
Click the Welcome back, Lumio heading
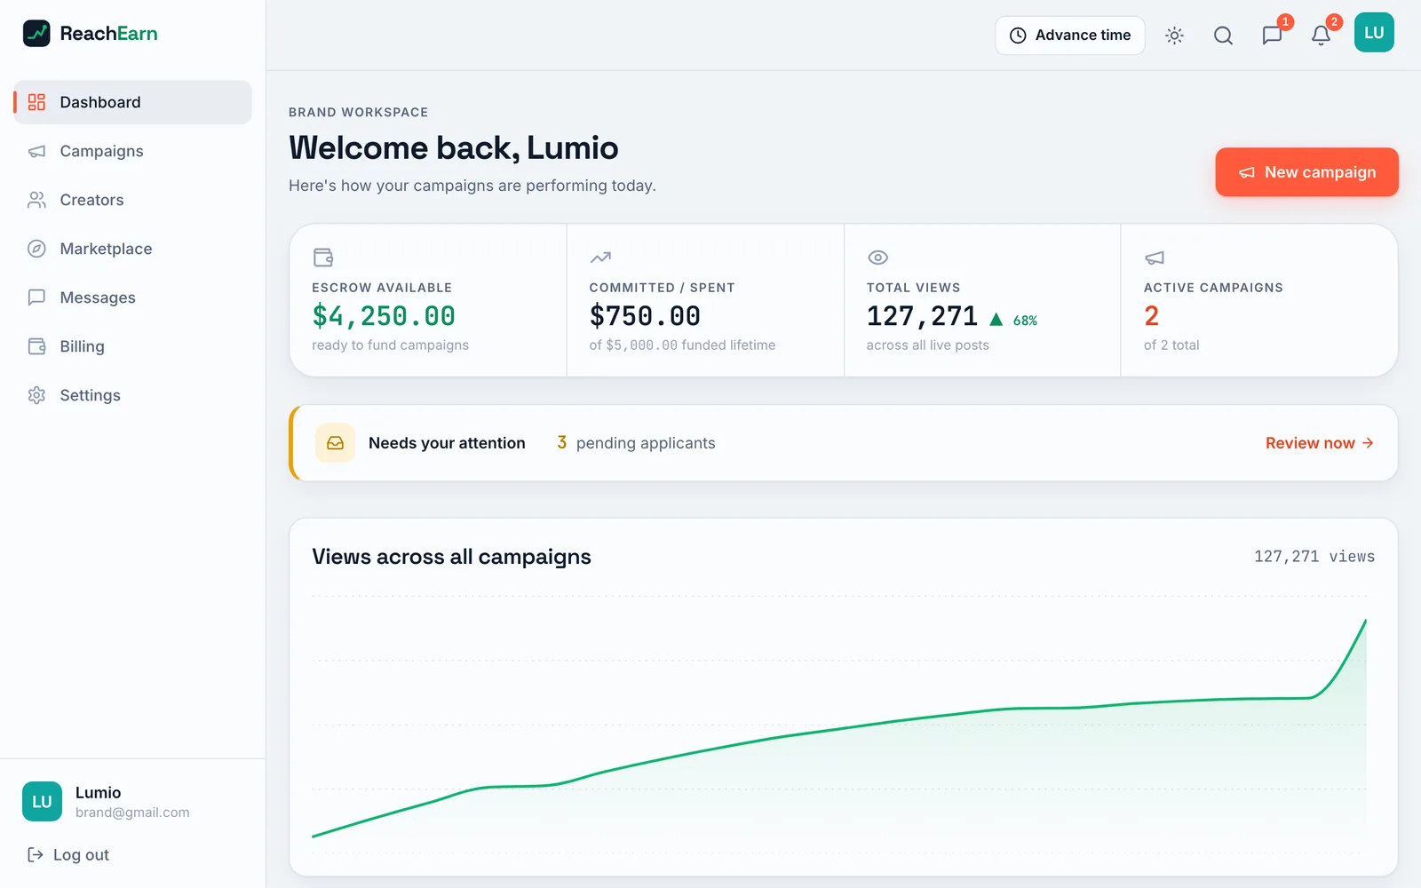[x=454, y=147]
